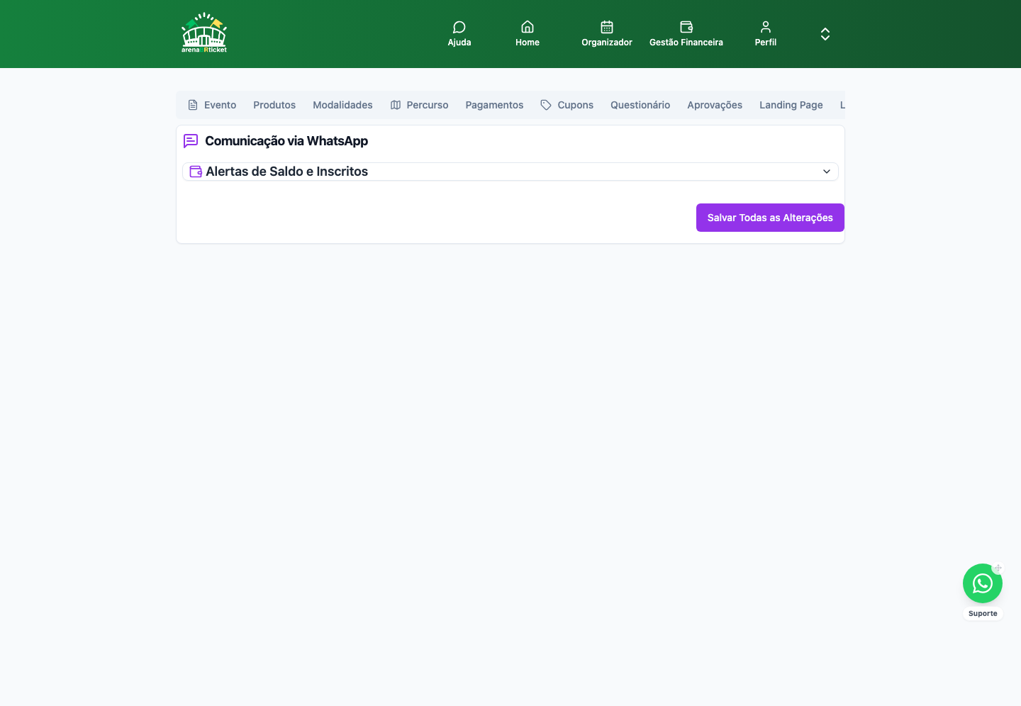Screen dimensions: 1021x706
Task: Click the Cupons tag icon
Action: pyautogui.click(x=546, y=105)
